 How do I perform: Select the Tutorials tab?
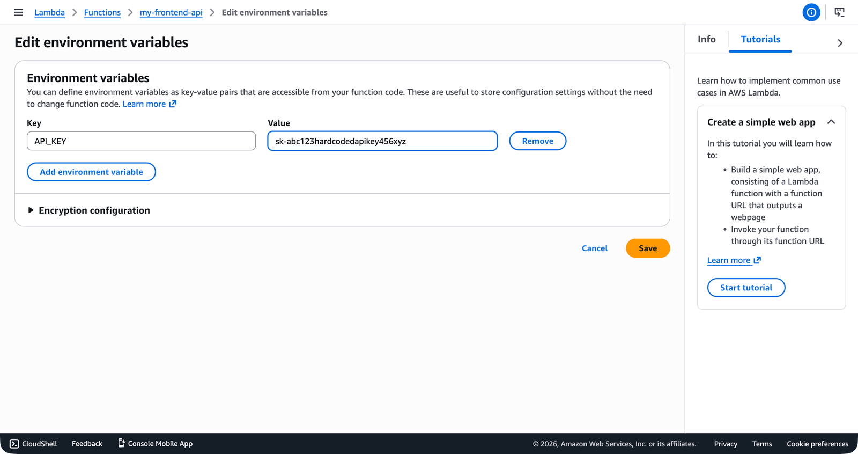(x=760, y=40)
